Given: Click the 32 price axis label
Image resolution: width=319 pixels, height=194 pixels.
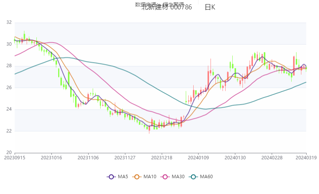Looking at the screenshot, I should [9, 22].
